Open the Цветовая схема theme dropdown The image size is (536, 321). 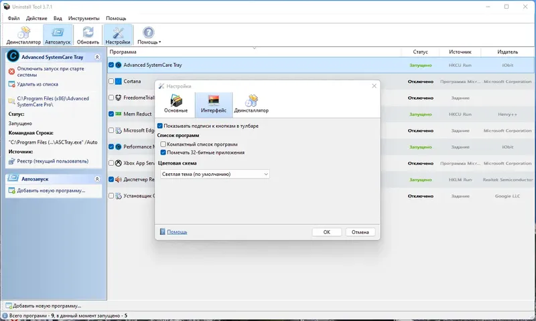click(x=214, y=174)
